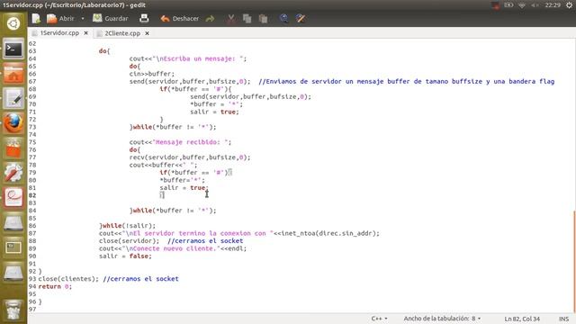Save the file with Guardar
The height and width of the screenshot is (324, 576).
point(111,18)
